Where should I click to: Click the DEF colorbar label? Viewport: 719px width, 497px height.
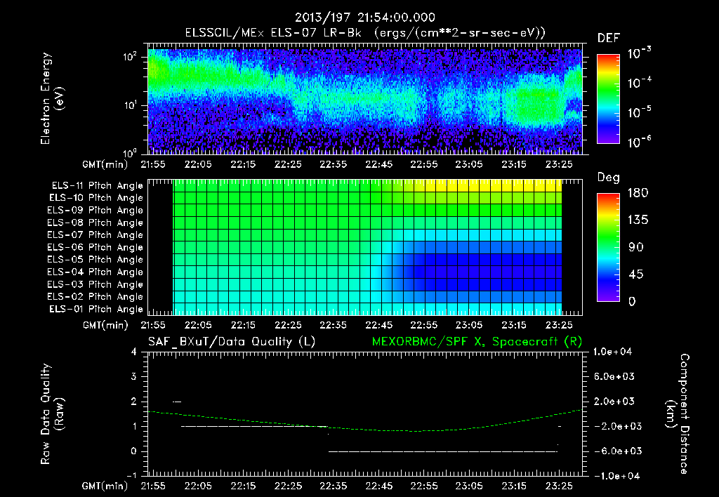point(609,38)
